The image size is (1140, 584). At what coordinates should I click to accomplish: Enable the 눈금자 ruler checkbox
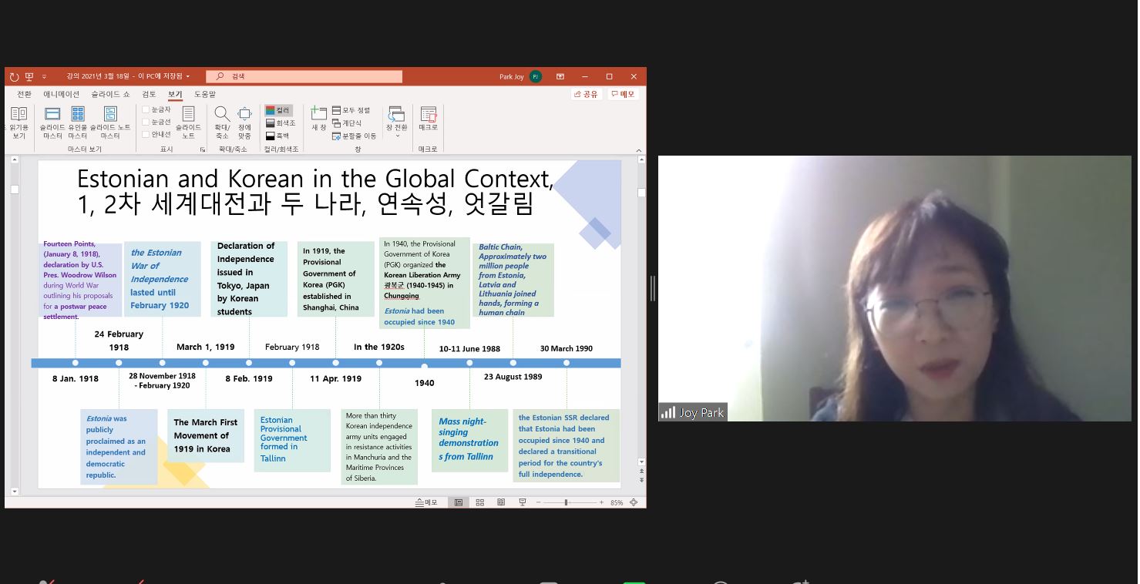point(146,110)
